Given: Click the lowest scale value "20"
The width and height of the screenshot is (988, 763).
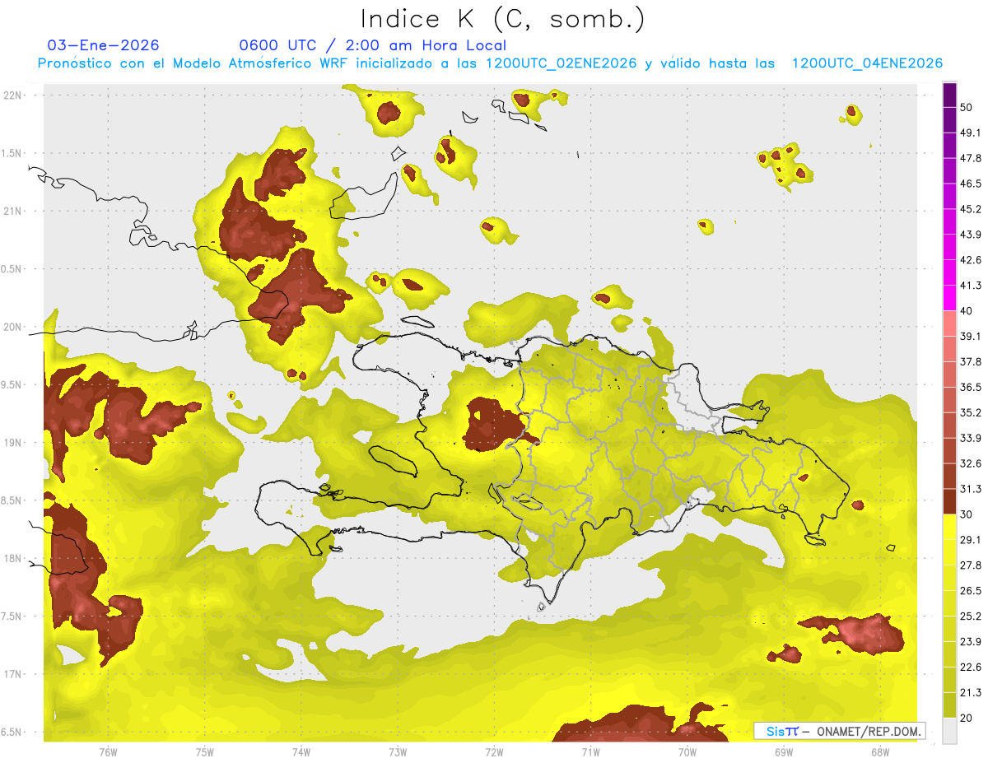Looking at the screenshot, I should click(967, 718).
